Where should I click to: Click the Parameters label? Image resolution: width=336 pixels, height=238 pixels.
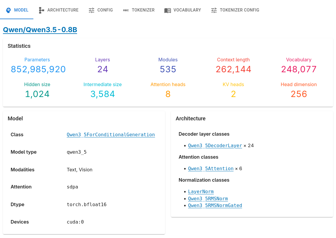click(37, 60)
